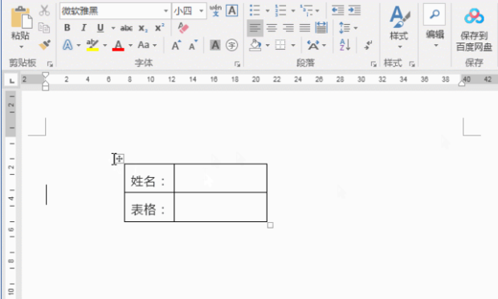The height and width of the screenshot is (299, 498).
Task: Sort content A to Z
Action: point(345,45)
